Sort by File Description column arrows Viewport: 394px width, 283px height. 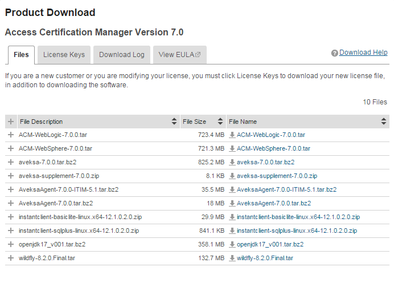174,122
